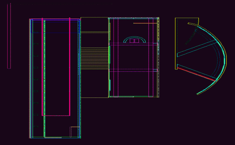Select the small square at left plan's bottom corner

pos(75,132)
